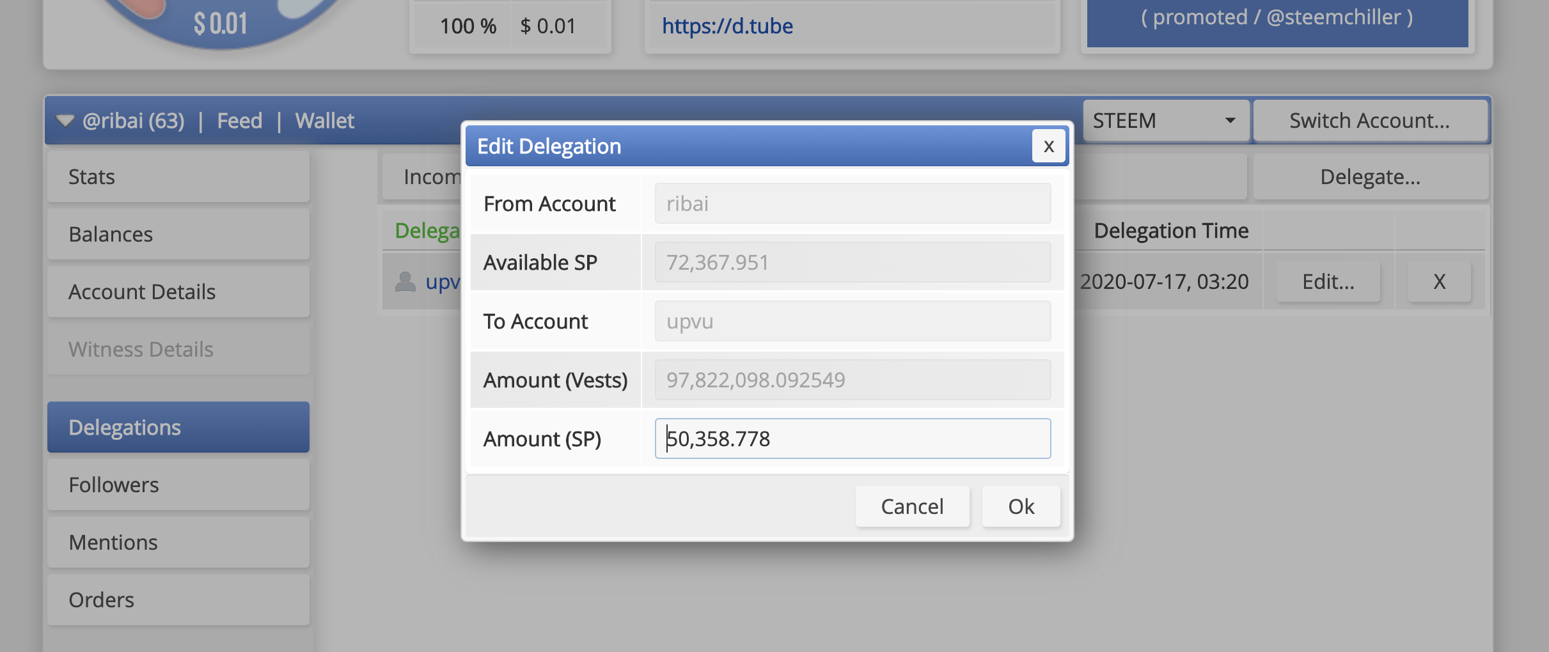Cancel the delegation edit
This screenshot has height=652, width=1549.
[911, 506]
